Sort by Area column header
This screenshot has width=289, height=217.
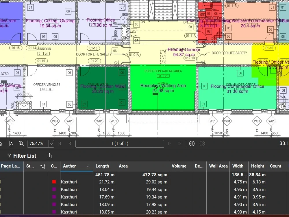(142, 166)
